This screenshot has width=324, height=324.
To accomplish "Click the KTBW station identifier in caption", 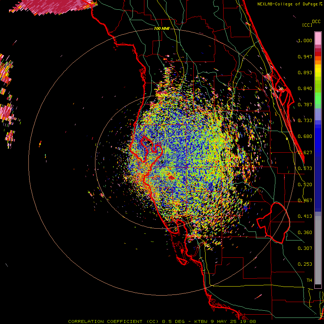I will point(201,321).
